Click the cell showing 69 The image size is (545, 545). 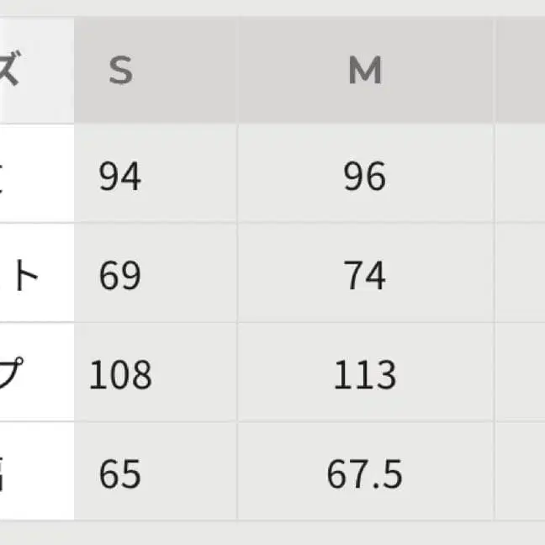[120, 276]
